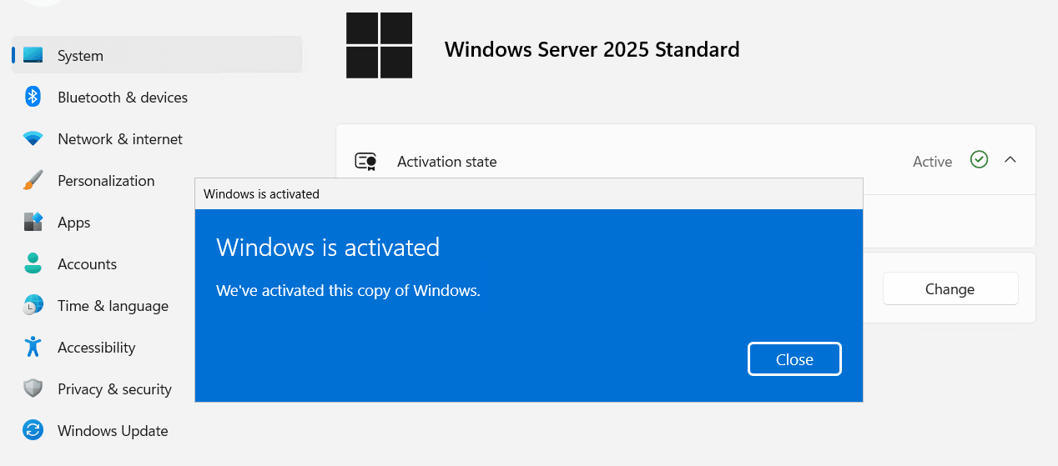The width and height of the screenshot is (1058, 466).
Task: Close the Windows is activated dialog
Action: tap(794, 359)
